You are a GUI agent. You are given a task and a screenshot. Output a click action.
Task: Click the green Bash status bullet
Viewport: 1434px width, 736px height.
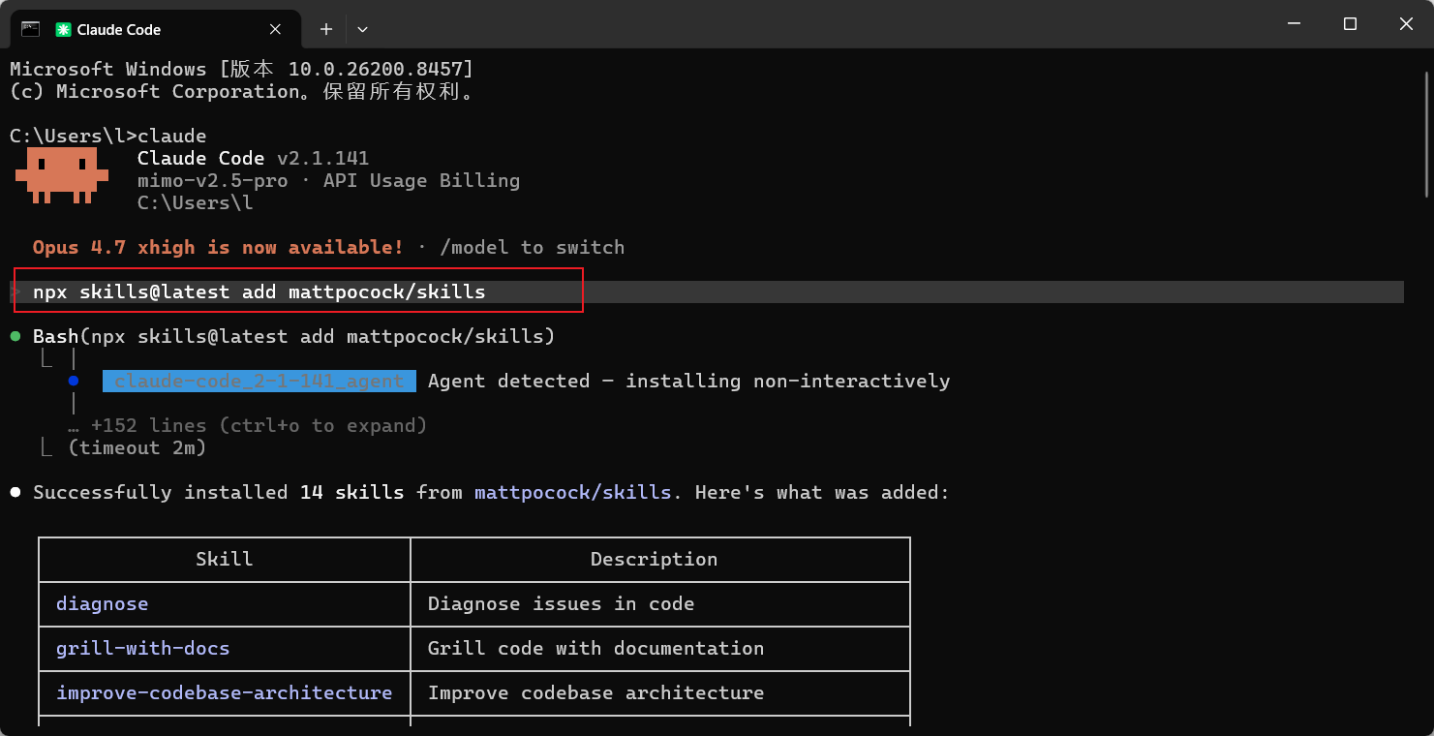tap(15, 336)
